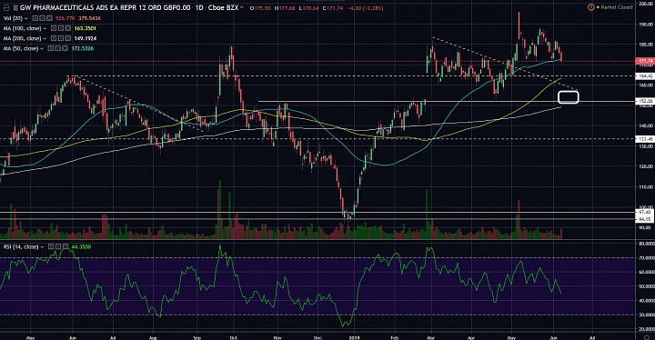
Task: Open settings for MA (50, close)
Action: tap(57, 48)
